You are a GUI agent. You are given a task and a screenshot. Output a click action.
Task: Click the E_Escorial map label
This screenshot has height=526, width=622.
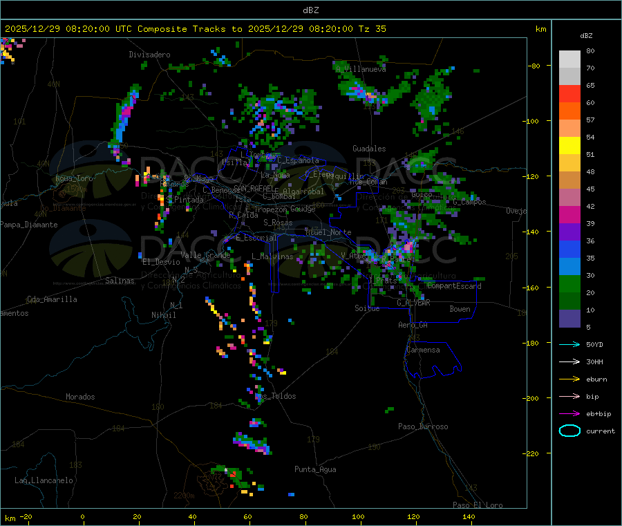(x=256, y=238)
